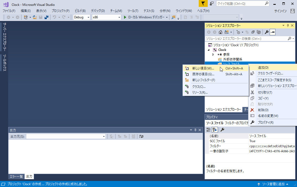Screen dimensions: 297x187
Task: Click the New Project toolbar icon
Action: (26, 17)
